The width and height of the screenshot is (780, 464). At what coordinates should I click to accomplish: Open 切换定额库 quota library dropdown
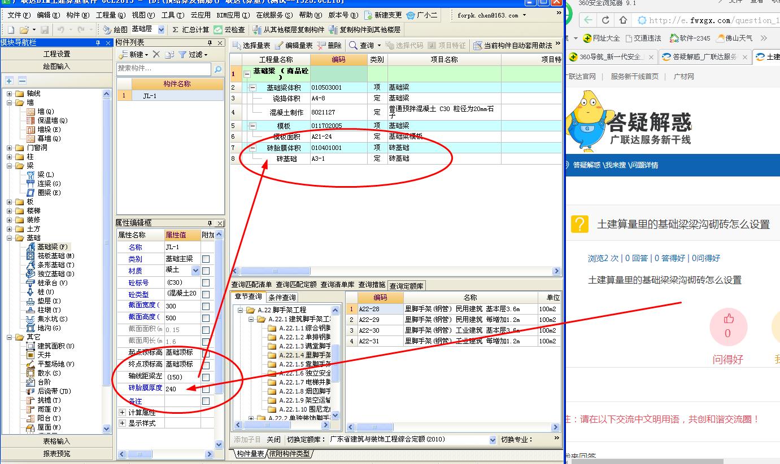point(493,440)
